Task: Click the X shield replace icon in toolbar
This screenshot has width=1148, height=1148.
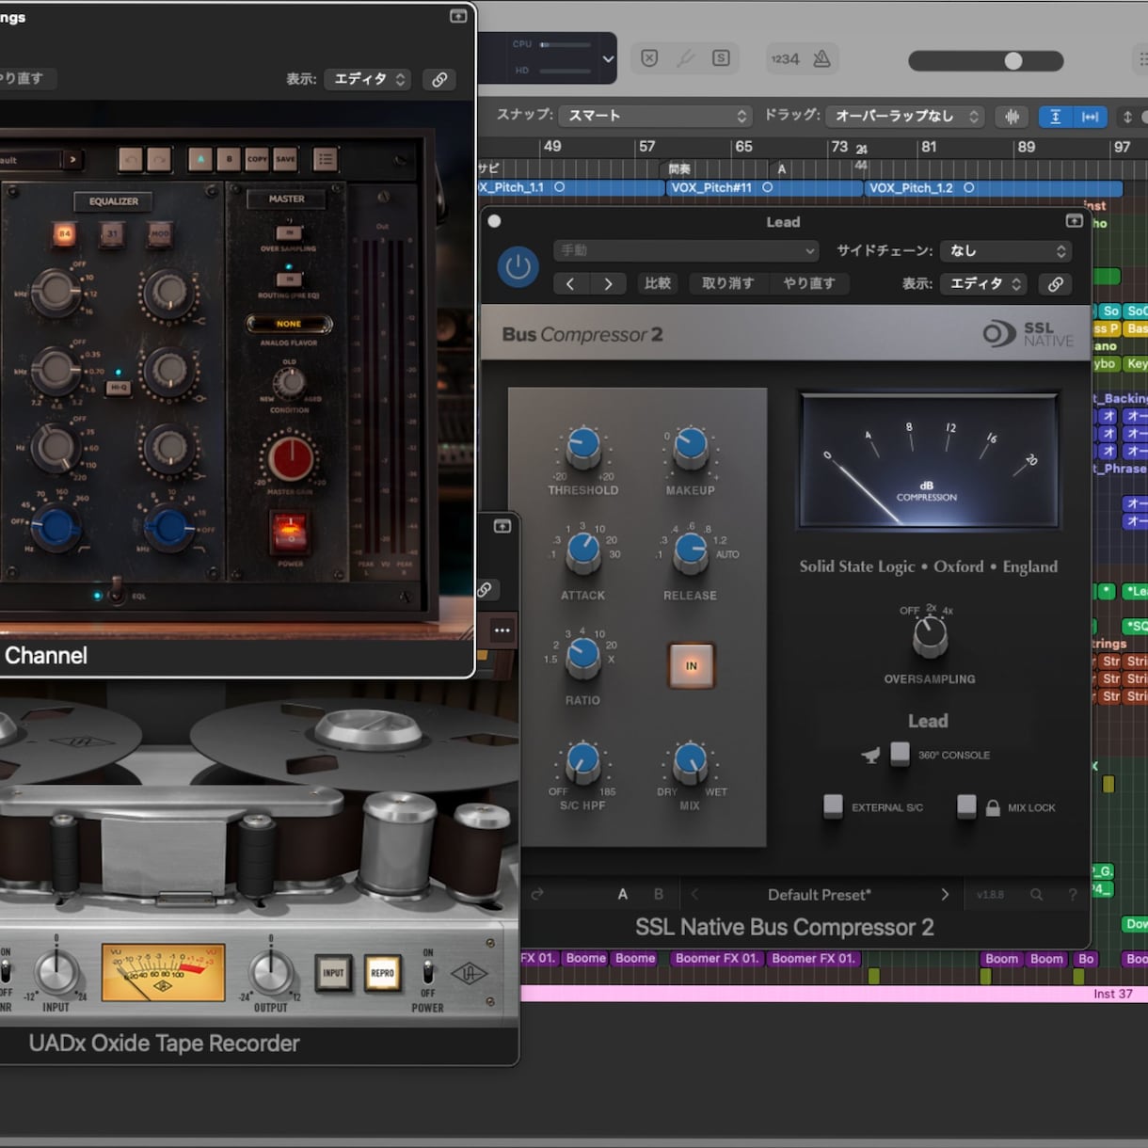Action: point(649,58)
